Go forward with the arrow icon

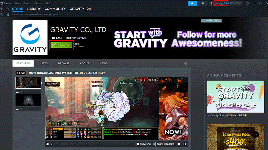(8, 9)
